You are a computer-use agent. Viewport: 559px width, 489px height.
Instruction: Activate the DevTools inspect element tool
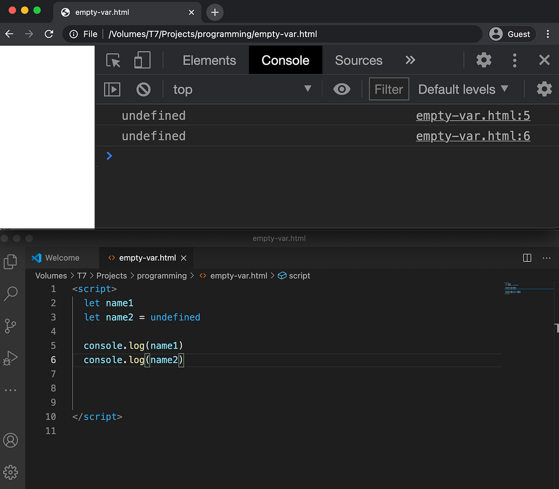tap(113, 61)
